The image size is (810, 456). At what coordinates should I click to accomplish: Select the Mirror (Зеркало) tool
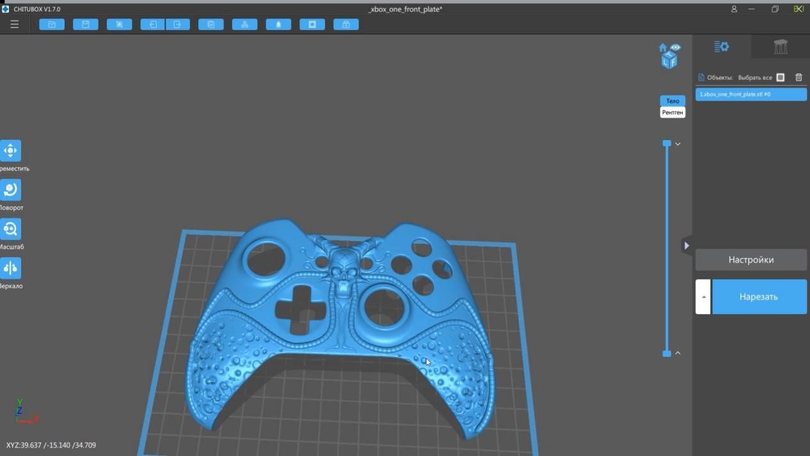(11, 268)
